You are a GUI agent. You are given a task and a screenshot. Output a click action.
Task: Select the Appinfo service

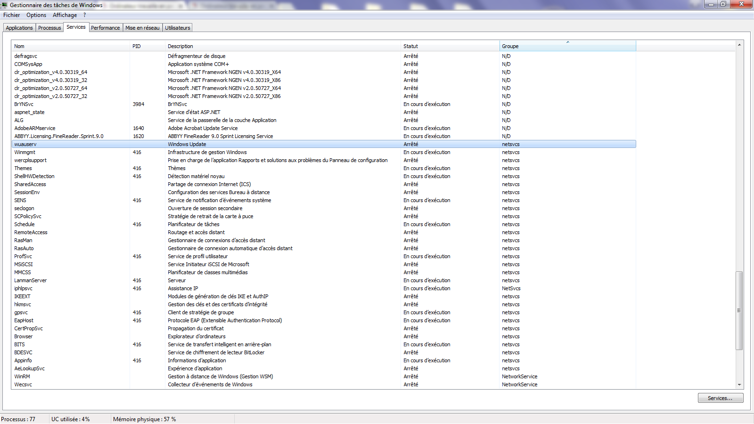[x=324, y=360]
